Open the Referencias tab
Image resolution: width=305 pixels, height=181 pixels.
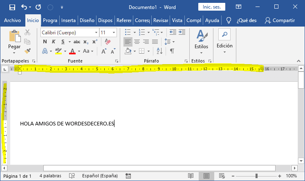click(124, 20)
